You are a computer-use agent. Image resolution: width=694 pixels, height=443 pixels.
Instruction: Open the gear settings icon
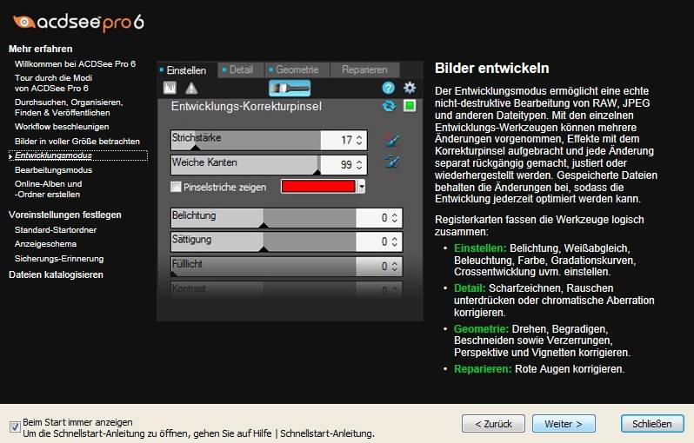tap(410, 88)
